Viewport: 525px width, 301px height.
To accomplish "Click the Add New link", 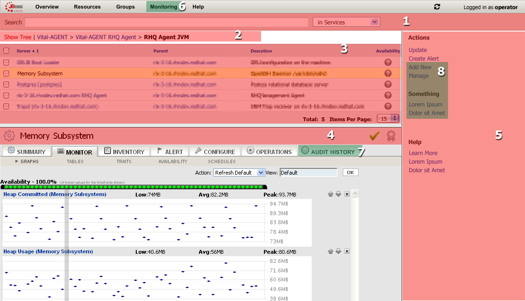I will [x=420, y=67].
